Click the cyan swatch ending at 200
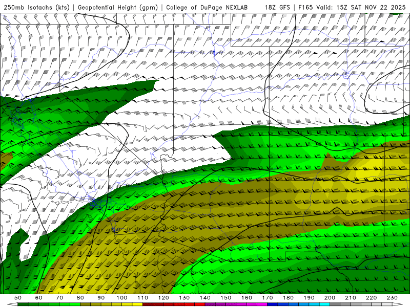Image resolution: width=410 pixels, height=307 pixels. click(x=324, y=304)
